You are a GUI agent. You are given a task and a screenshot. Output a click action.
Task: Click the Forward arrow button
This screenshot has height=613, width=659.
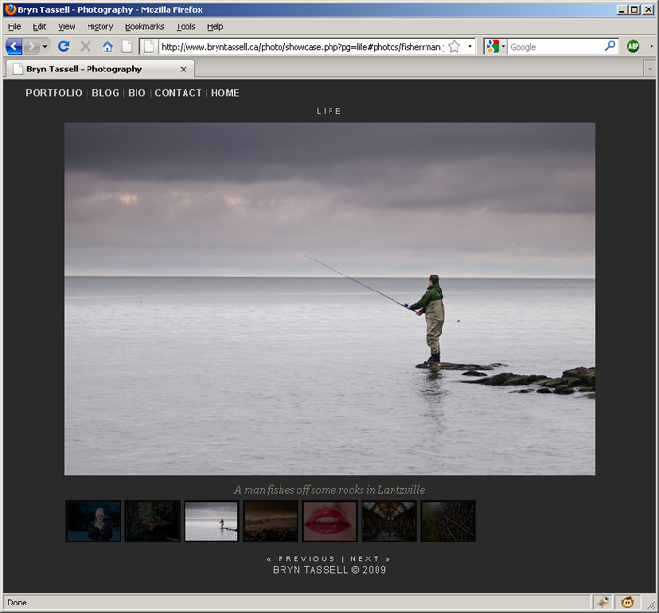tap(31, 46)
